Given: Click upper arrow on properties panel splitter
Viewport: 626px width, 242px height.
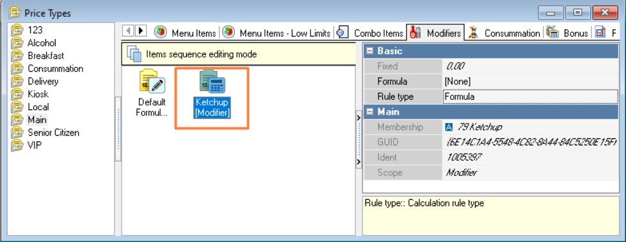Looking at the screenshot, I should coord(358,118).
